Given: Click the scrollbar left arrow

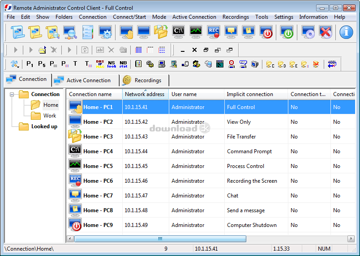Looking at the screenshot, I should (x=70, y=239).
